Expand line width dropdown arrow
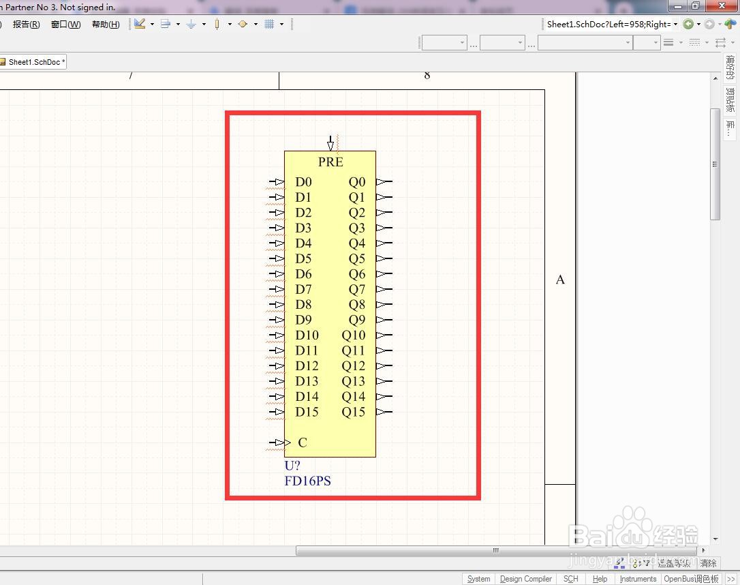The width and height of the screenshot is (740, 585). pos(681,42)
